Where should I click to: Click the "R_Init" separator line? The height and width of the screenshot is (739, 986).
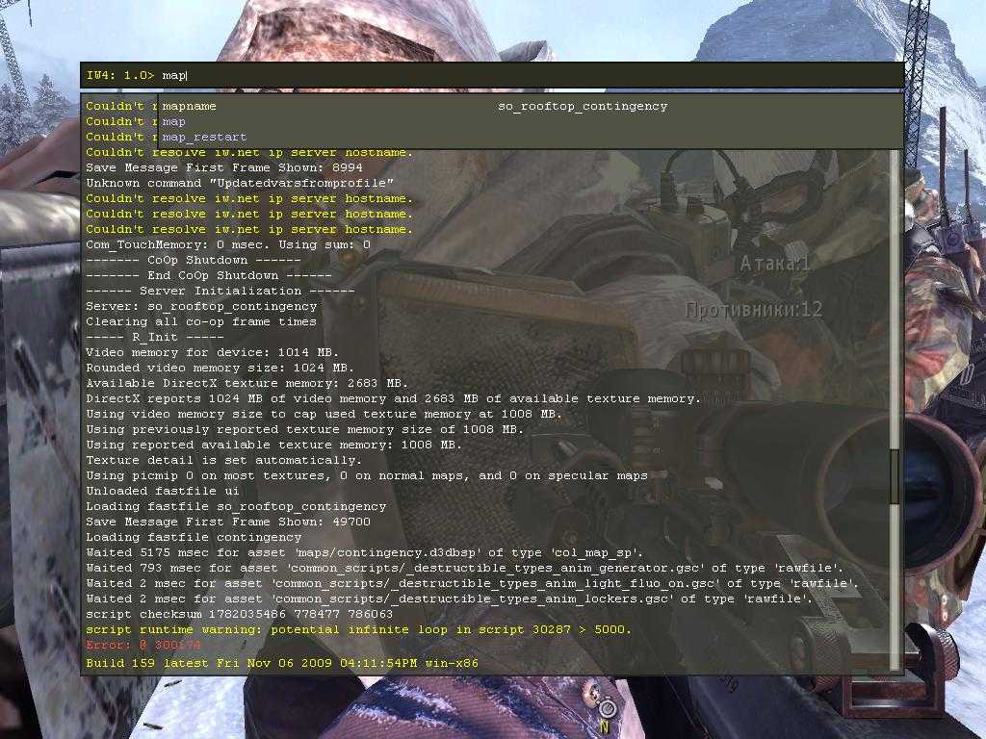pos(155,337)
